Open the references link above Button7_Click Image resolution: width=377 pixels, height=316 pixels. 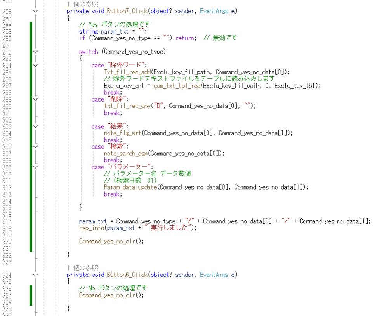(x=82, y=4)
